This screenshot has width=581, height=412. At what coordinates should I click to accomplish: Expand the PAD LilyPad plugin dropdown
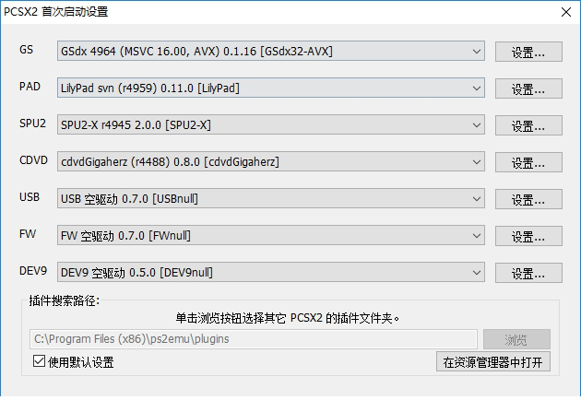pos(270,88)
